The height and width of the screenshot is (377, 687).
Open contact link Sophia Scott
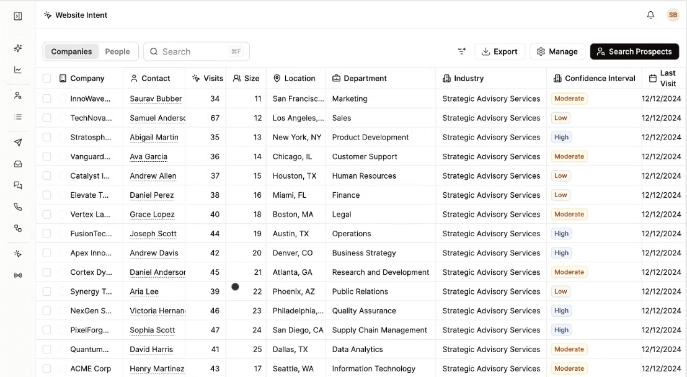[x=152, y=330]
